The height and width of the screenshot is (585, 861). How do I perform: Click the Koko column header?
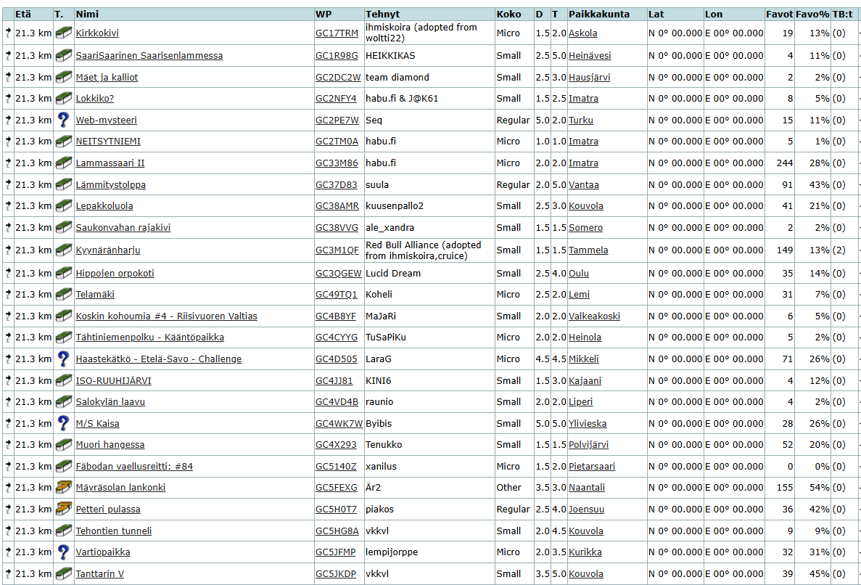[508, 14]
